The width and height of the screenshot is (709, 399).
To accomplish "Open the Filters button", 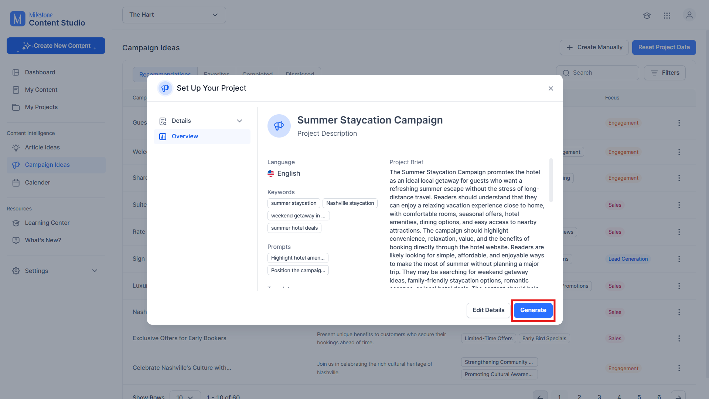I will point(665,73).
